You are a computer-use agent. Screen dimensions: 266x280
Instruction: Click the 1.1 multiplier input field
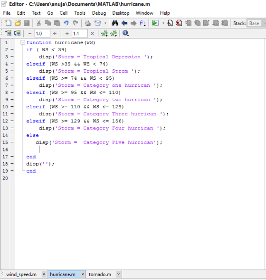coord(80,33)
